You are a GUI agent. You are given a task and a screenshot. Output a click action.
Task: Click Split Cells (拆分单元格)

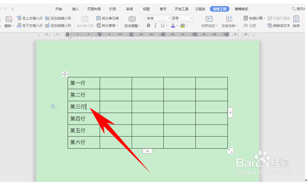pyautogui.click(x=107, y=18)
